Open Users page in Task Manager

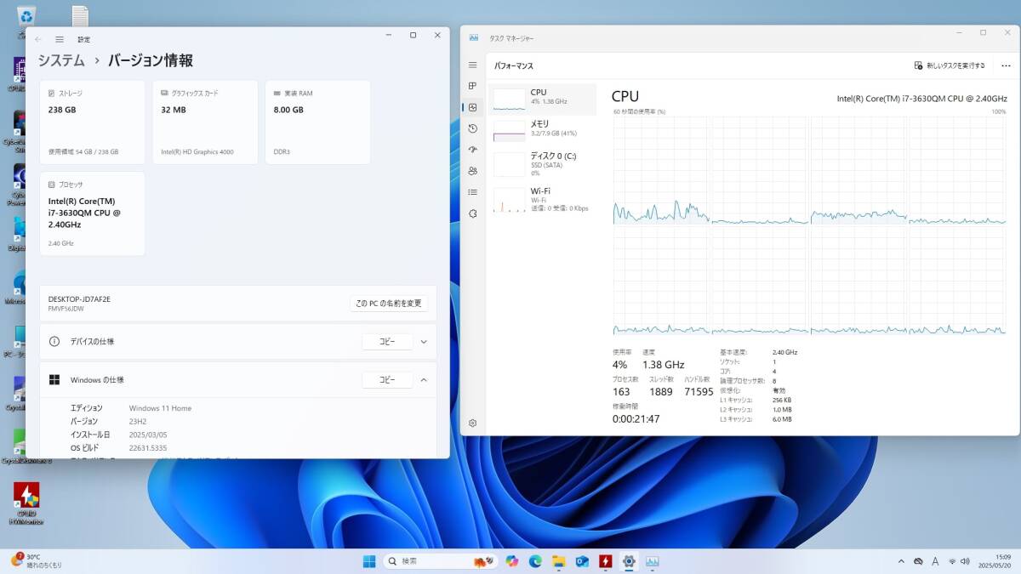click(x=473, y=171)
